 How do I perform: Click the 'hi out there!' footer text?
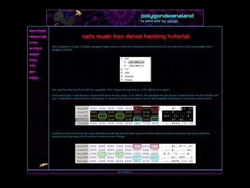(x=125, y=172)
